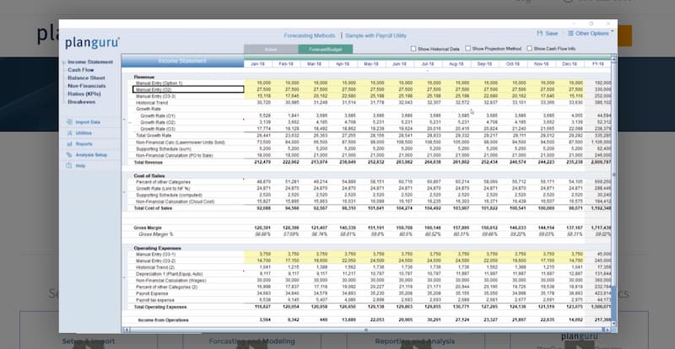Click the planguru logo

(x=92, y=43)
